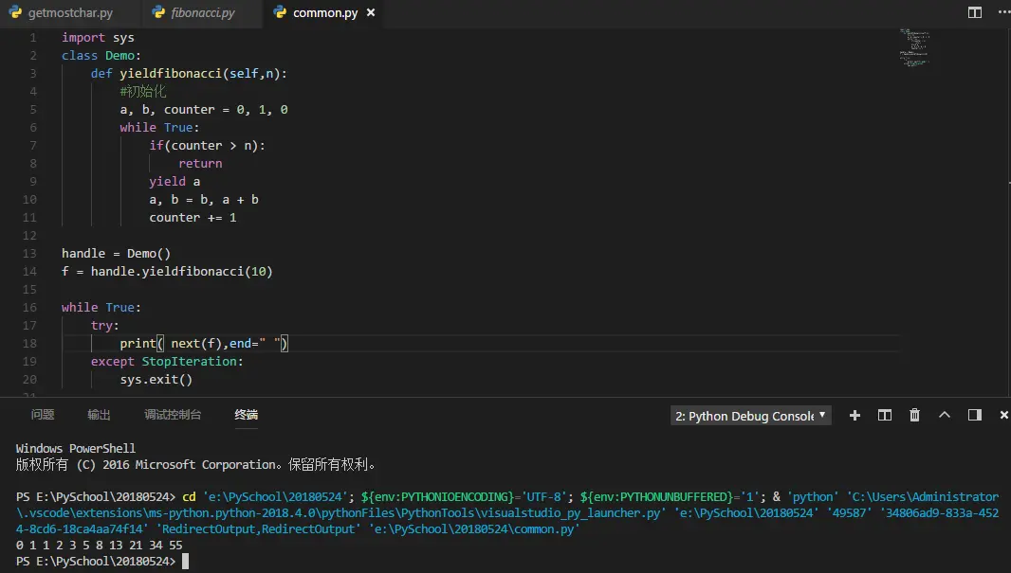The height and width of the screenshot is (573, 1011).
Task: Click the terminal prompt input at the cursor
Action: pyautogui.click(x=185, y=562)
